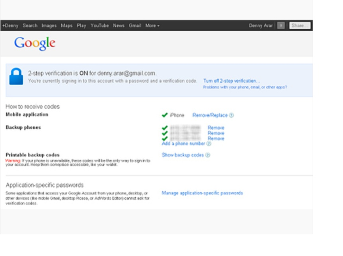
Task: Click the red Warning label
Action: coord(13,161)
